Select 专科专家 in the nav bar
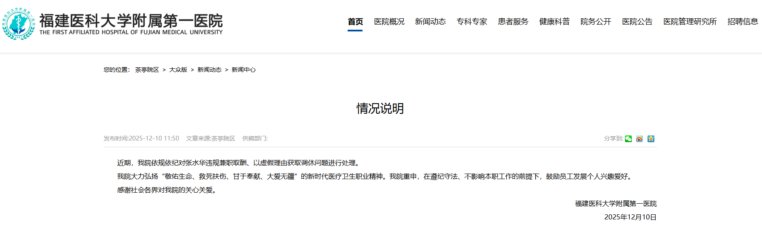Screen dimensions: 762x233 471,22
